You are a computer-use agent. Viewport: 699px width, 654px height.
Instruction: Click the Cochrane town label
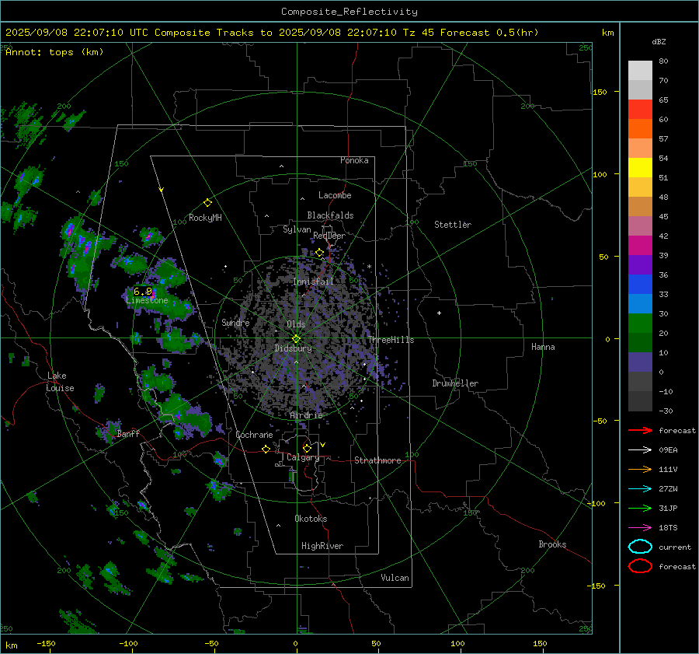coord(254,435)
